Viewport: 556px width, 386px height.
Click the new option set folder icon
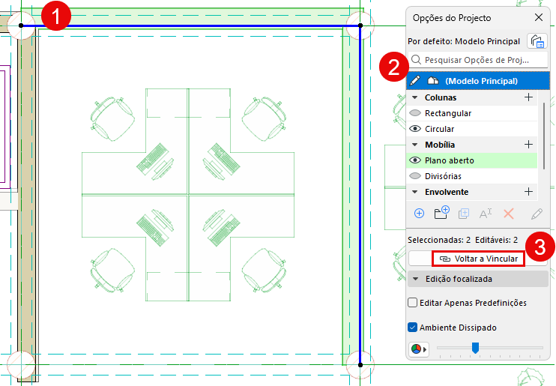click(x=441, y=213)
